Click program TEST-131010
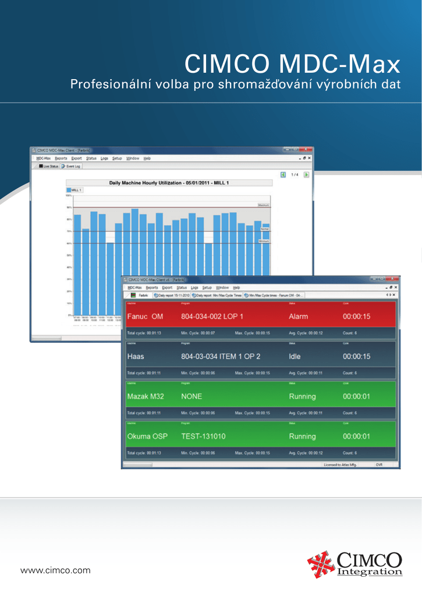Image resolution: width=422 pixels, height=596 pixels. click(203, 437)
